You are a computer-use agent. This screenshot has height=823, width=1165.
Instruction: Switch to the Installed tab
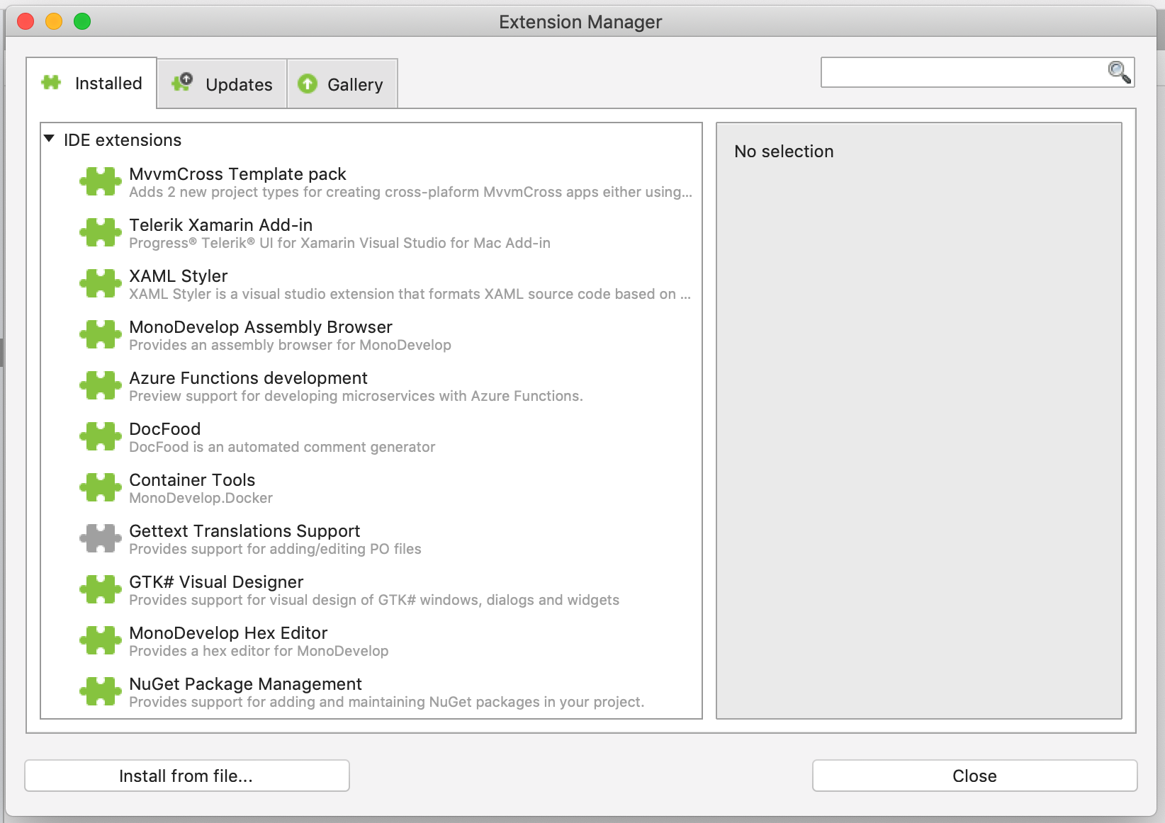point(91,83)
